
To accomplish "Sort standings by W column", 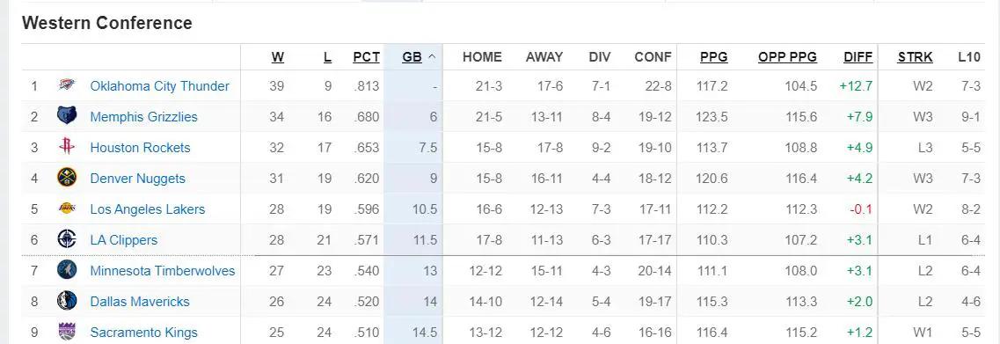I will coord(277,57).
